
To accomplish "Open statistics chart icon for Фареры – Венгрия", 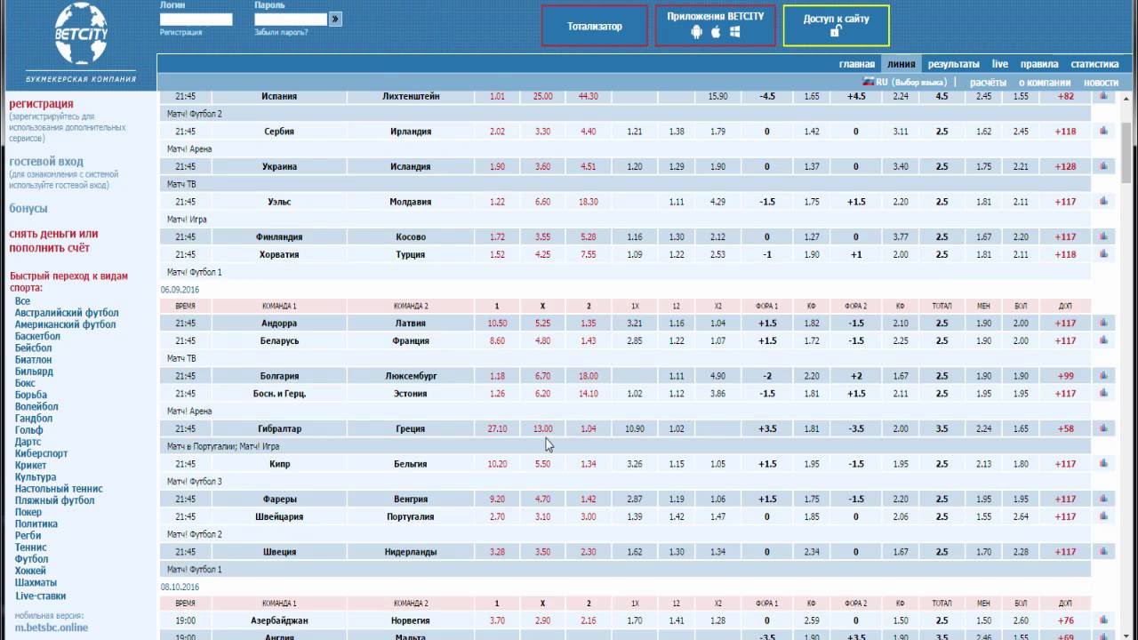I will click(x=1104, y=498).
